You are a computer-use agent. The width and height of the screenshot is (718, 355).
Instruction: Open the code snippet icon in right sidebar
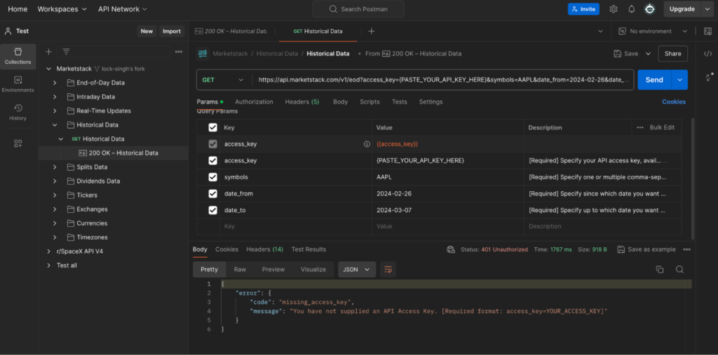pos(708,53)
